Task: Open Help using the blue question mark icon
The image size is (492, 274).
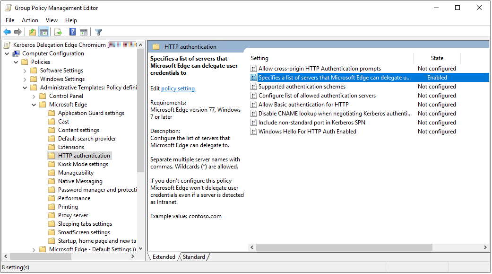Action: (x=72, y=32)
